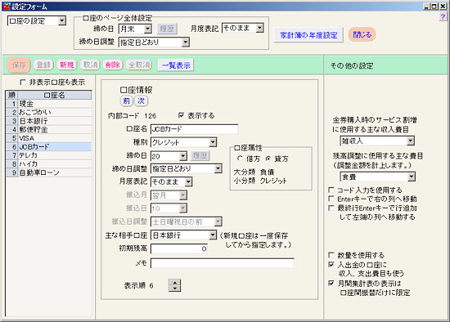Open 家計簿の年度設定
The width and height of the screenshot is (450, 322).
tap(308, 35)
